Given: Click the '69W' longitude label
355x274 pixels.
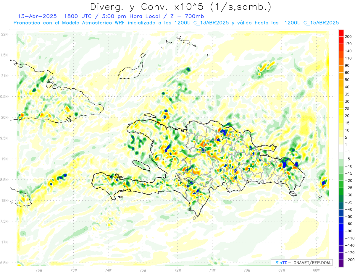Looking at the screenshot, I should pos(281,270).
